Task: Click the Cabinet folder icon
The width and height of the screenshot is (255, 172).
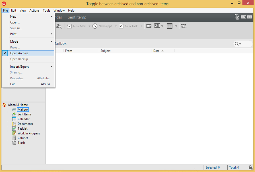Action: pyautogui.click(x=14, y=138)
